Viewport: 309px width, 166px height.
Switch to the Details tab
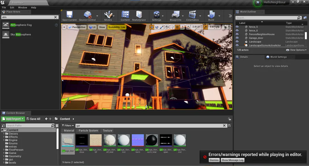pyautogui.click(x=244, y=57)
